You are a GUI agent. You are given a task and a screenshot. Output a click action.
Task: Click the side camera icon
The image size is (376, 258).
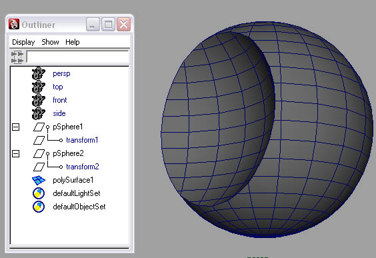point(39,113)
